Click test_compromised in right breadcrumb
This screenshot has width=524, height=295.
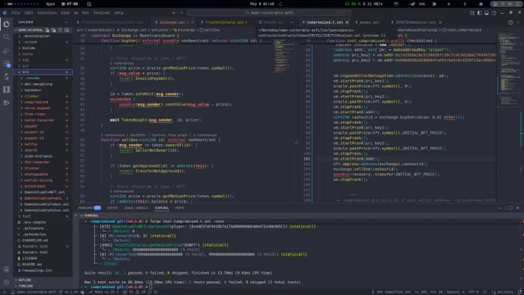tap(464, 30)
